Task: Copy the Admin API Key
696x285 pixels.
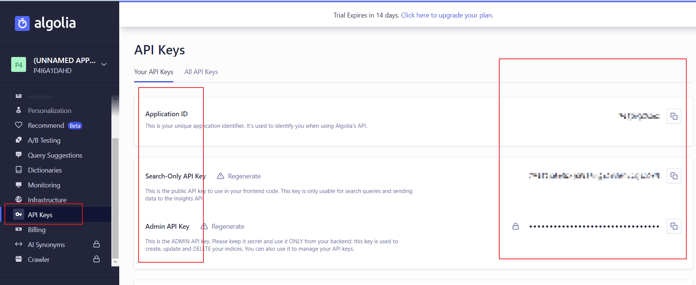Action: pyautogui.click(x=674, y=226)
